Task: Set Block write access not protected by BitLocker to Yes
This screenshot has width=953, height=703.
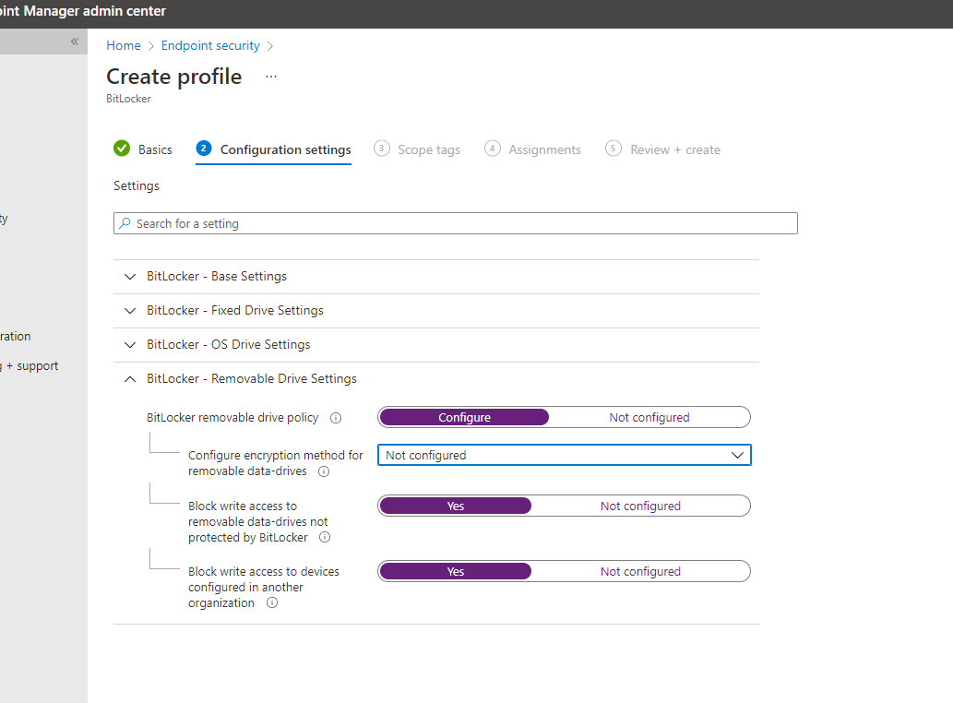Action: tap(455, 506)
